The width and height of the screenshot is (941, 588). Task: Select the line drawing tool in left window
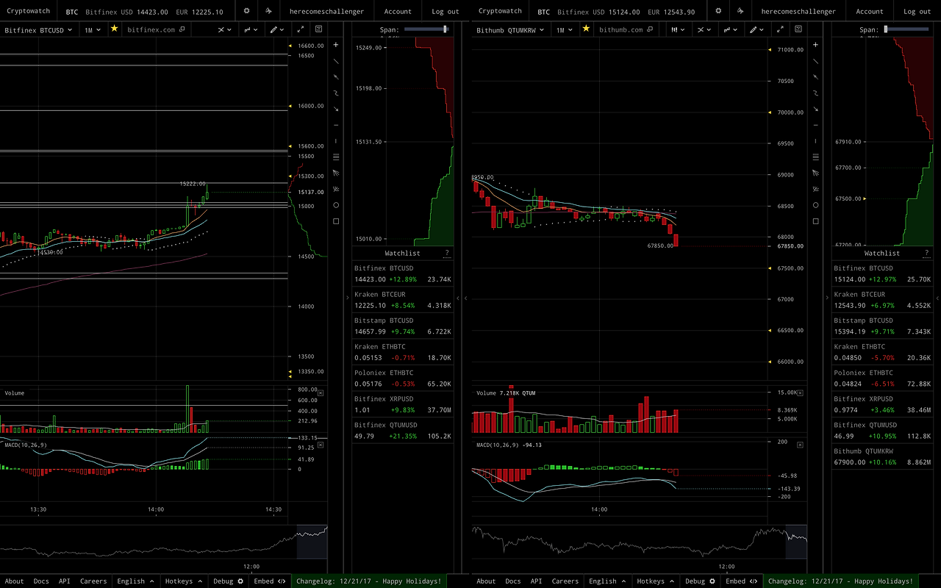click(x=336, y=61)
